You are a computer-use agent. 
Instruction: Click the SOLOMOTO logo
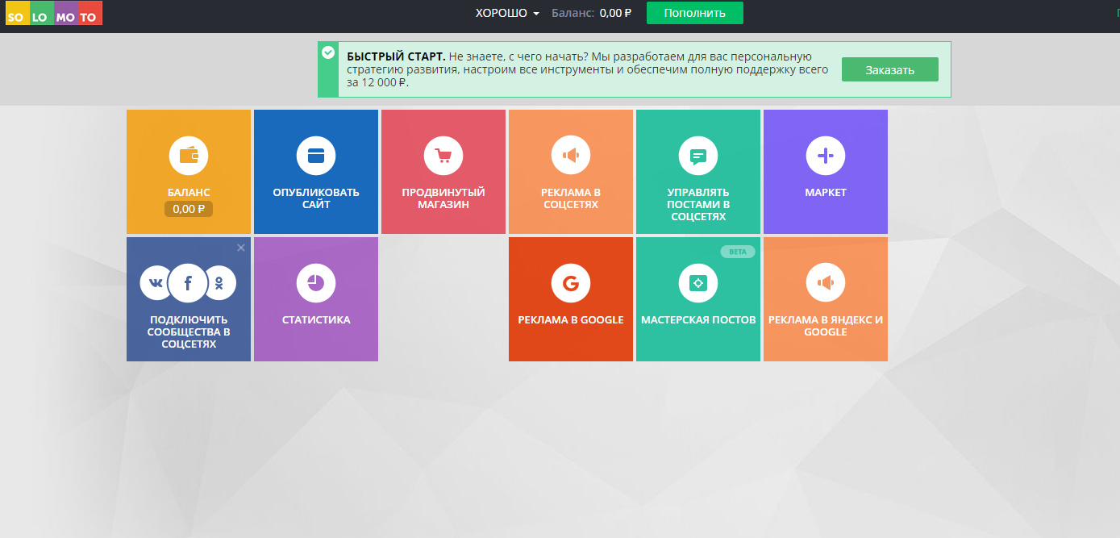[54, 14]
